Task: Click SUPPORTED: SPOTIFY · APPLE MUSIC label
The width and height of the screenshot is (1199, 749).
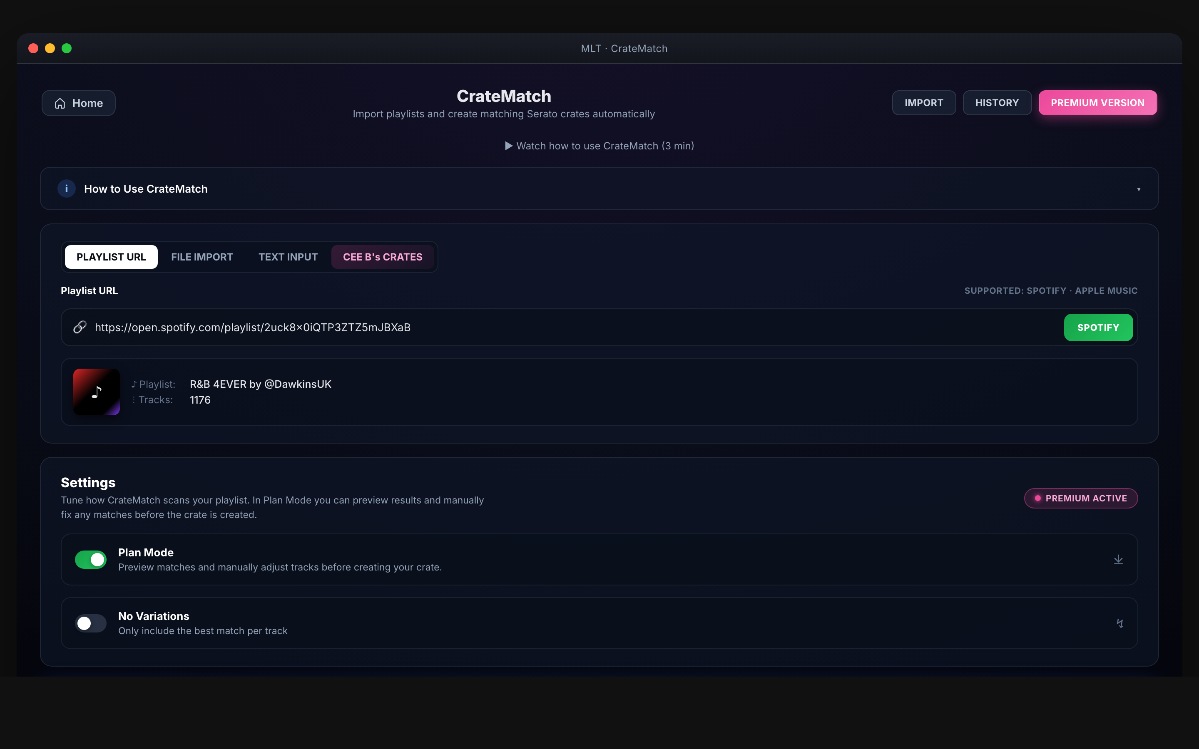Action: click(x=1051, y=291)
